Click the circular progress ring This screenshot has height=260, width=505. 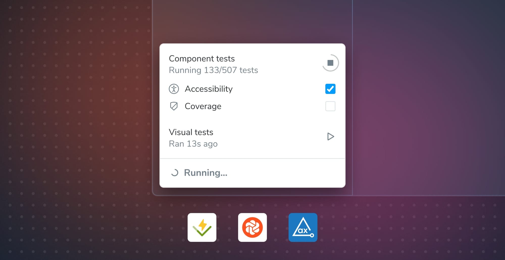coord(330,63)
